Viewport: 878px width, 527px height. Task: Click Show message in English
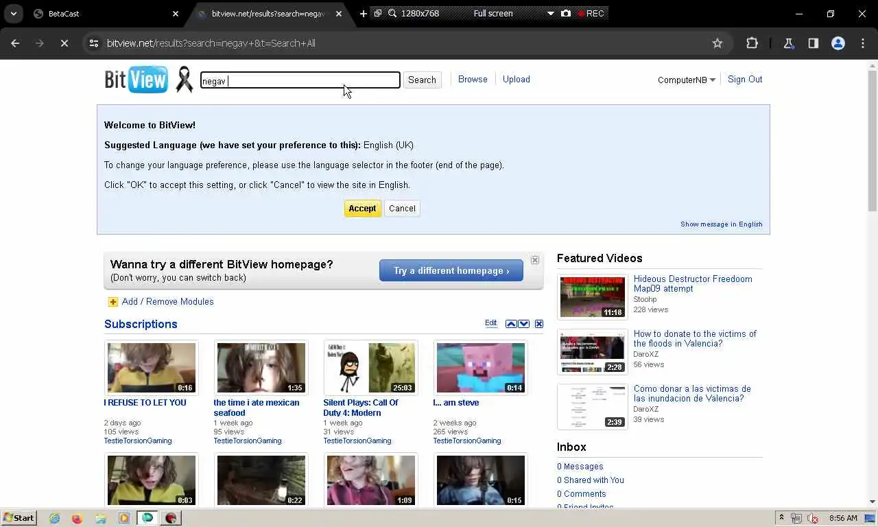[x=722, y=224]
